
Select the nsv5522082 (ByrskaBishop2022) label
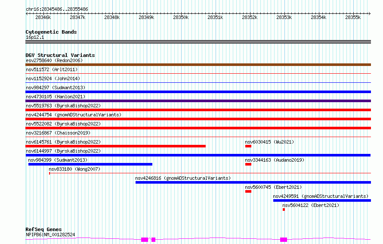[63, 124]
